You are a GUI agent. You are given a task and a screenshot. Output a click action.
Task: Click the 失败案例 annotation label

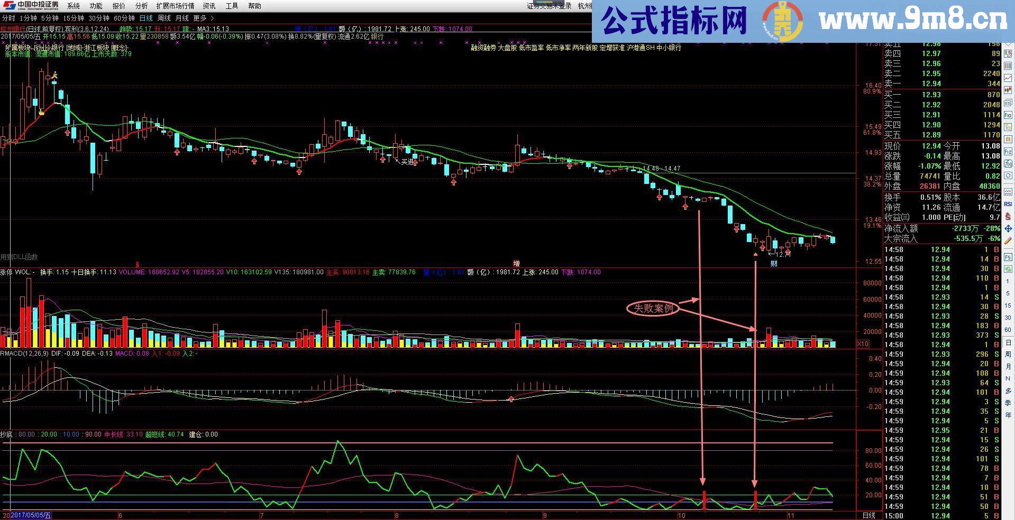tap(653, 308)
